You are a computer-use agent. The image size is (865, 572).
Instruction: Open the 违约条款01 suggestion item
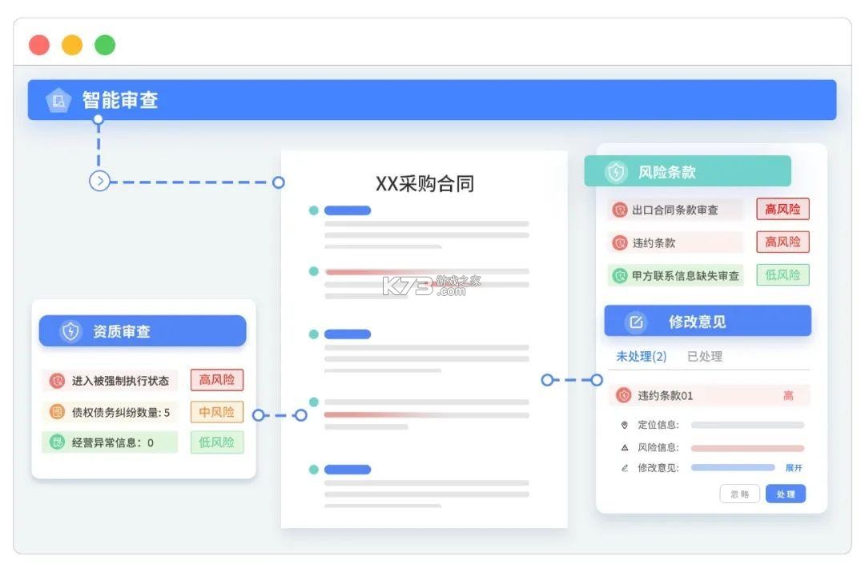(x=710, y=395)
